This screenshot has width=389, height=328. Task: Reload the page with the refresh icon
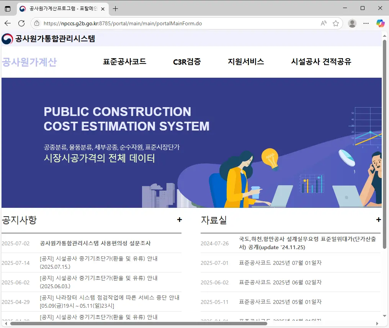pyautogui.click(x=22, y=23)
